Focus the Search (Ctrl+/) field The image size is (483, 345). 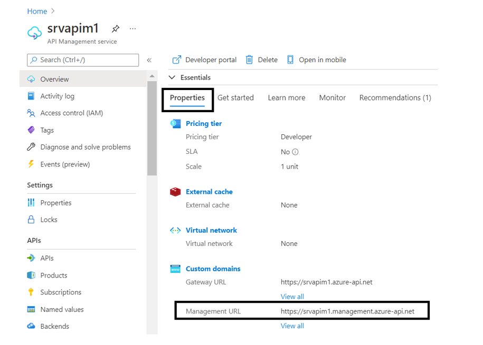83,60
